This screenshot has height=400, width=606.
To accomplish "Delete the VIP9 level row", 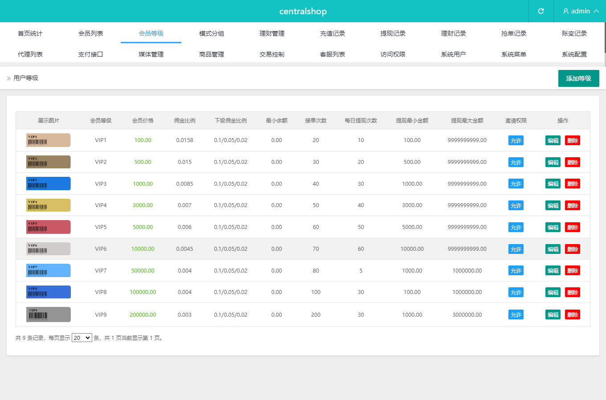I will (573, 314).
